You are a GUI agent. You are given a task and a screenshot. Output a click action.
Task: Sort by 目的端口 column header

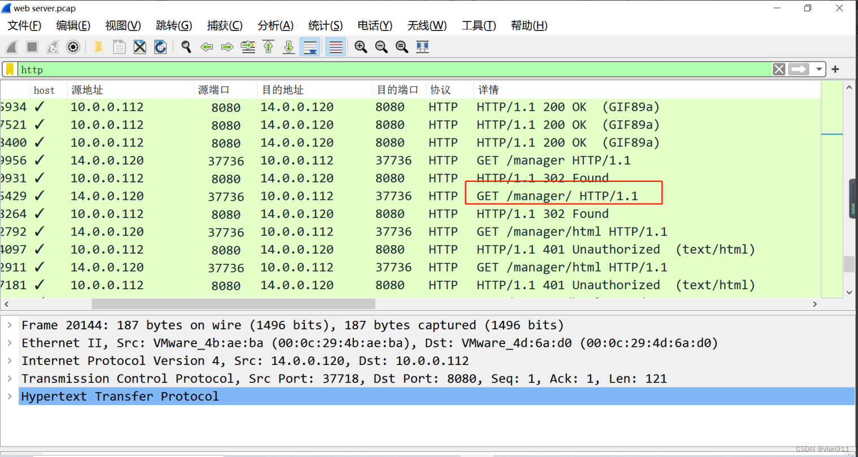tap(399, 90)
